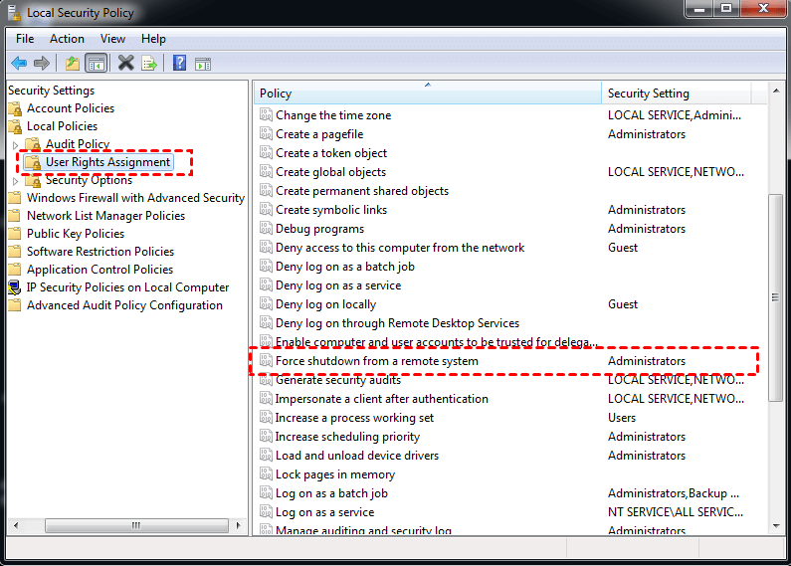The height and width of the screenshot is (566, 791).
Task: Select Account Policies in the tree
Action: pyautogui.click(x=70, y=108)
